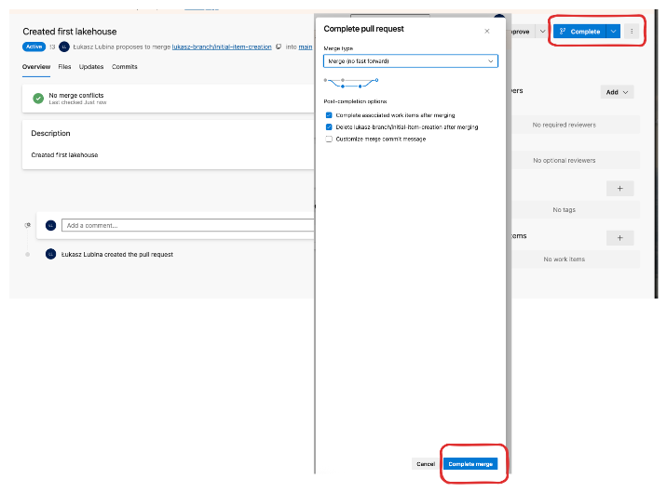
Task: Open the Add reviewers dropdown
Action: pos(618,92)
